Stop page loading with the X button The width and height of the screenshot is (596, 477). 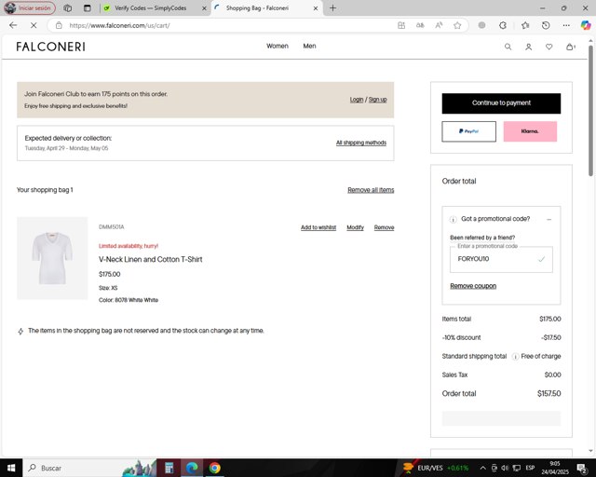click(x=34, y=25)
